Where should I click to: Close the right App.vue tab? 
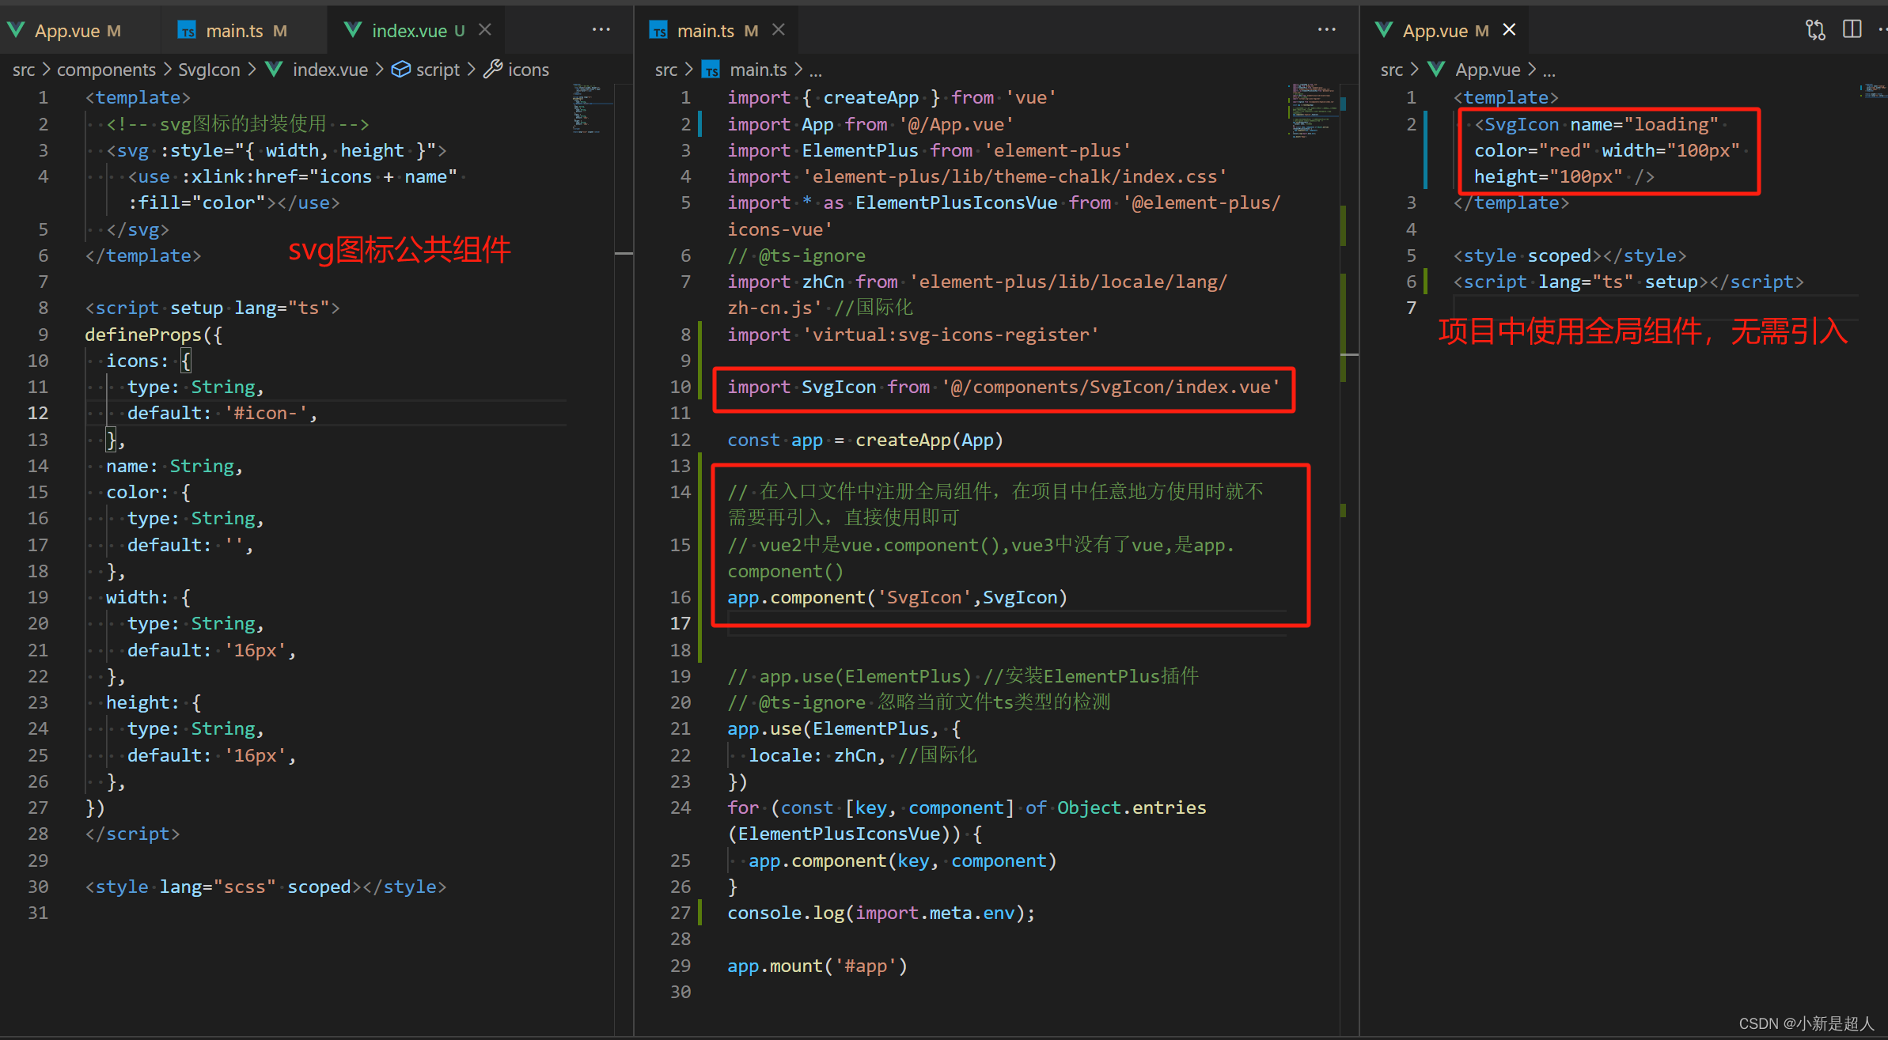point(1510,30)
